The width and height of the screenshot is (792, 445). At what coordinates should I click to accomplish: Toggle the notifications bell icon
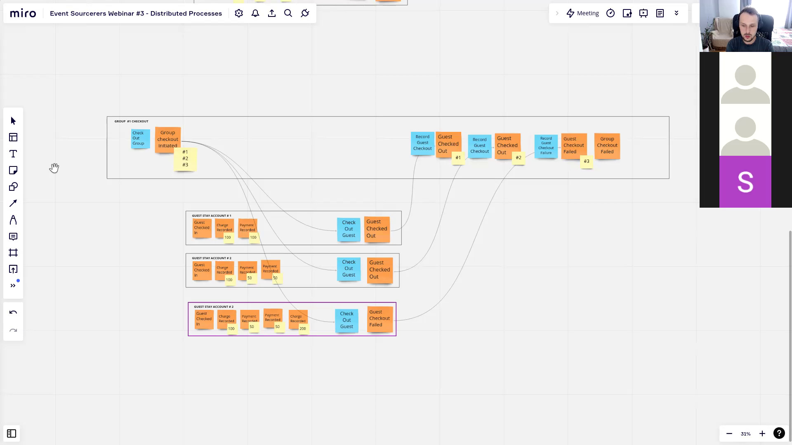[255, 13]
